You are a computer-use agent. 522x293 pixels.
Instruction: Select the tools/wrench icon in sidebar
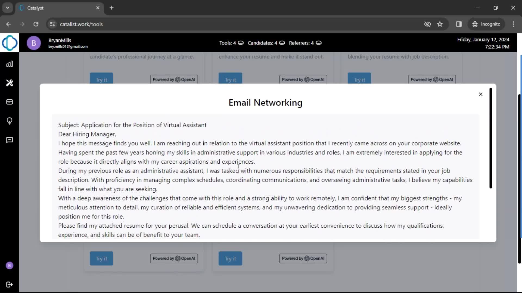[10, 83]
